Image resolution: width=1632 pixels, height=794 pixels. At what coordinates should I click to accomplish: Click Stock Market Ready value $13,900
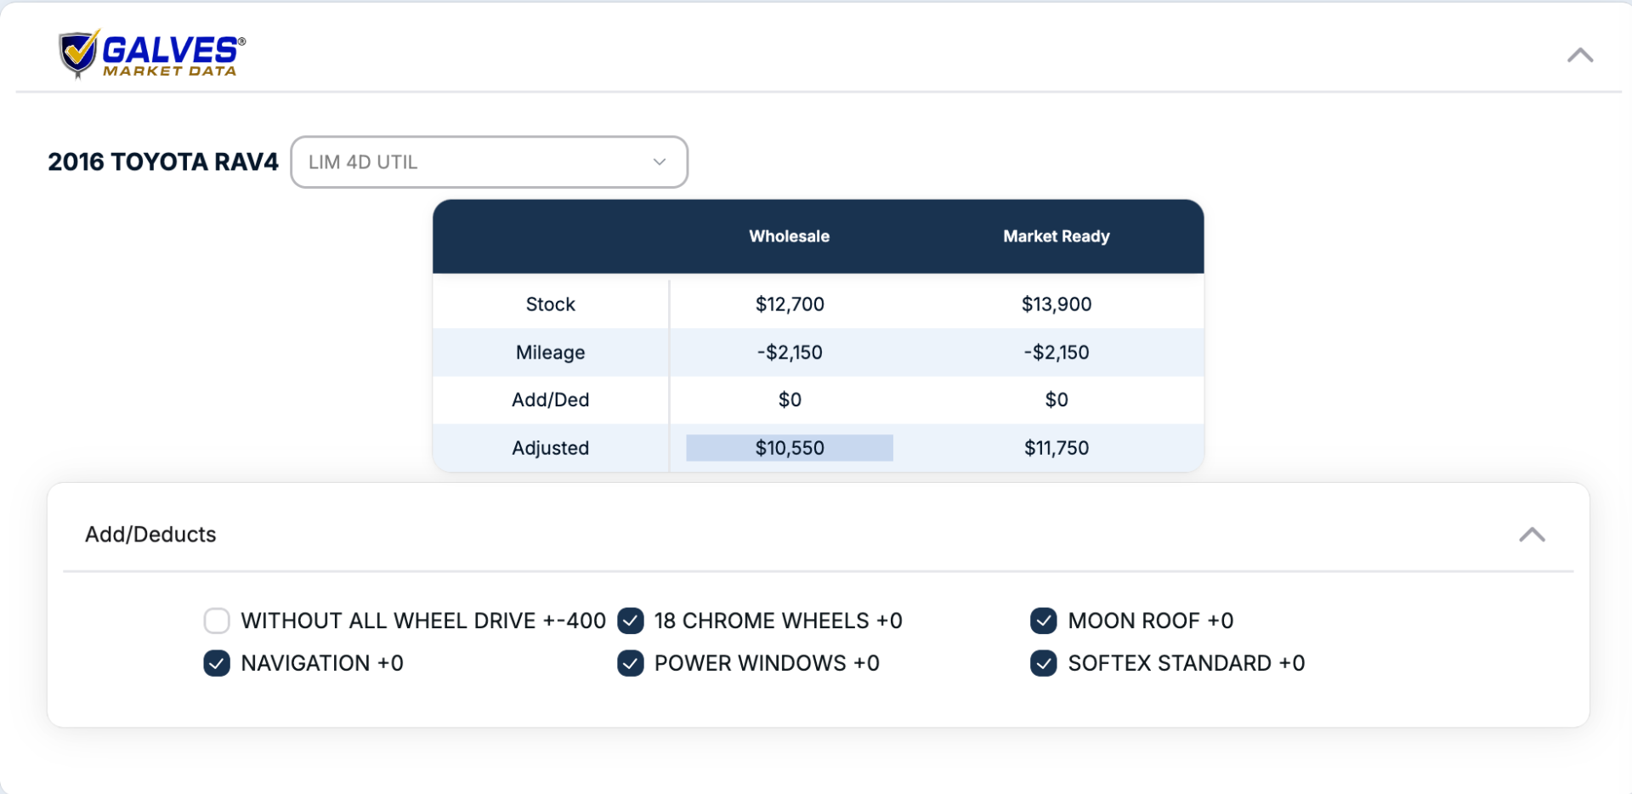coord(1057,304)
